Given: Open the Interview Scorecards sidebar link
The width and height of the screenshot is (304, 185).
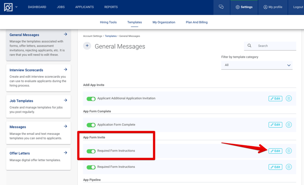Looking at the screenshot, I should point(26,70).
